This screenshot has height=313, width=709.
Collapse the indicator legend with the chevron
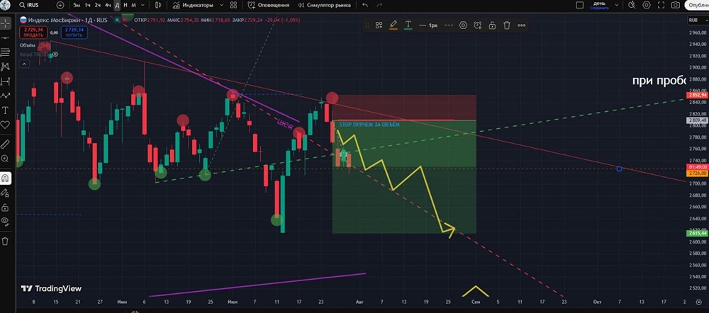24,64
